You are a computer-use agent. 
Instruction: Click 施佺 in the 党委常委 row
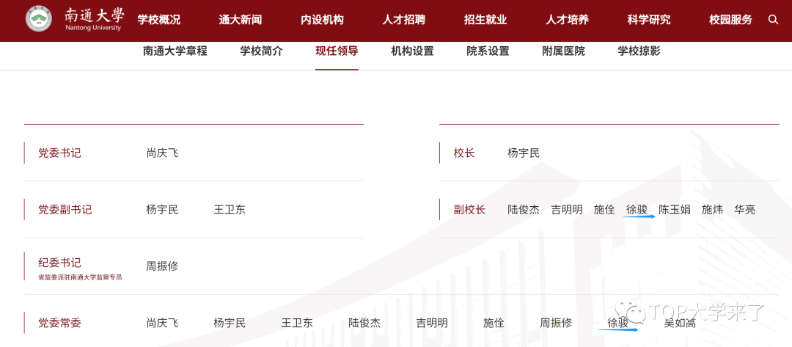494,323
